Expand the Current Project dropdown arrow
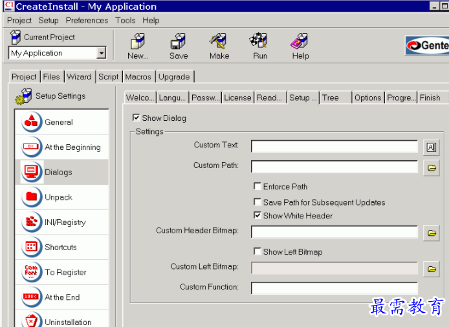Viewport: 449px width, 327px height. point(101,53)
